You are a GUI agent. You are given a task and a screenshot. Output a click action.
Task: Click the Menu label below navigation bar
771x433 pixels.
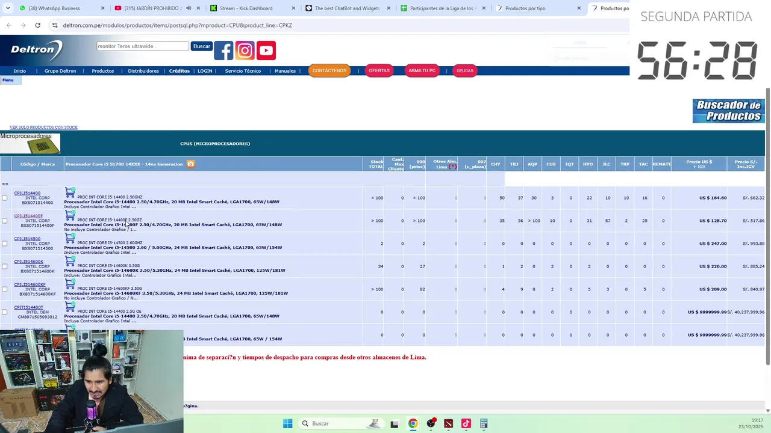click(x=8, y=80)
